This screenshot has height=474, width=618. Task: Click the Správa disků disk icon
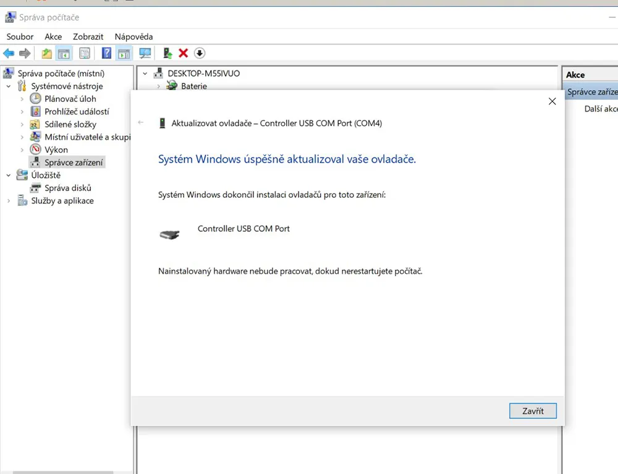(35, 188)
